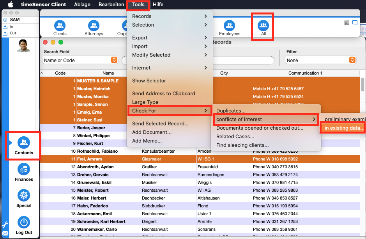The image size is (366, 239).
Task: Open the Employees contacts icon
Action: point(229,26)
